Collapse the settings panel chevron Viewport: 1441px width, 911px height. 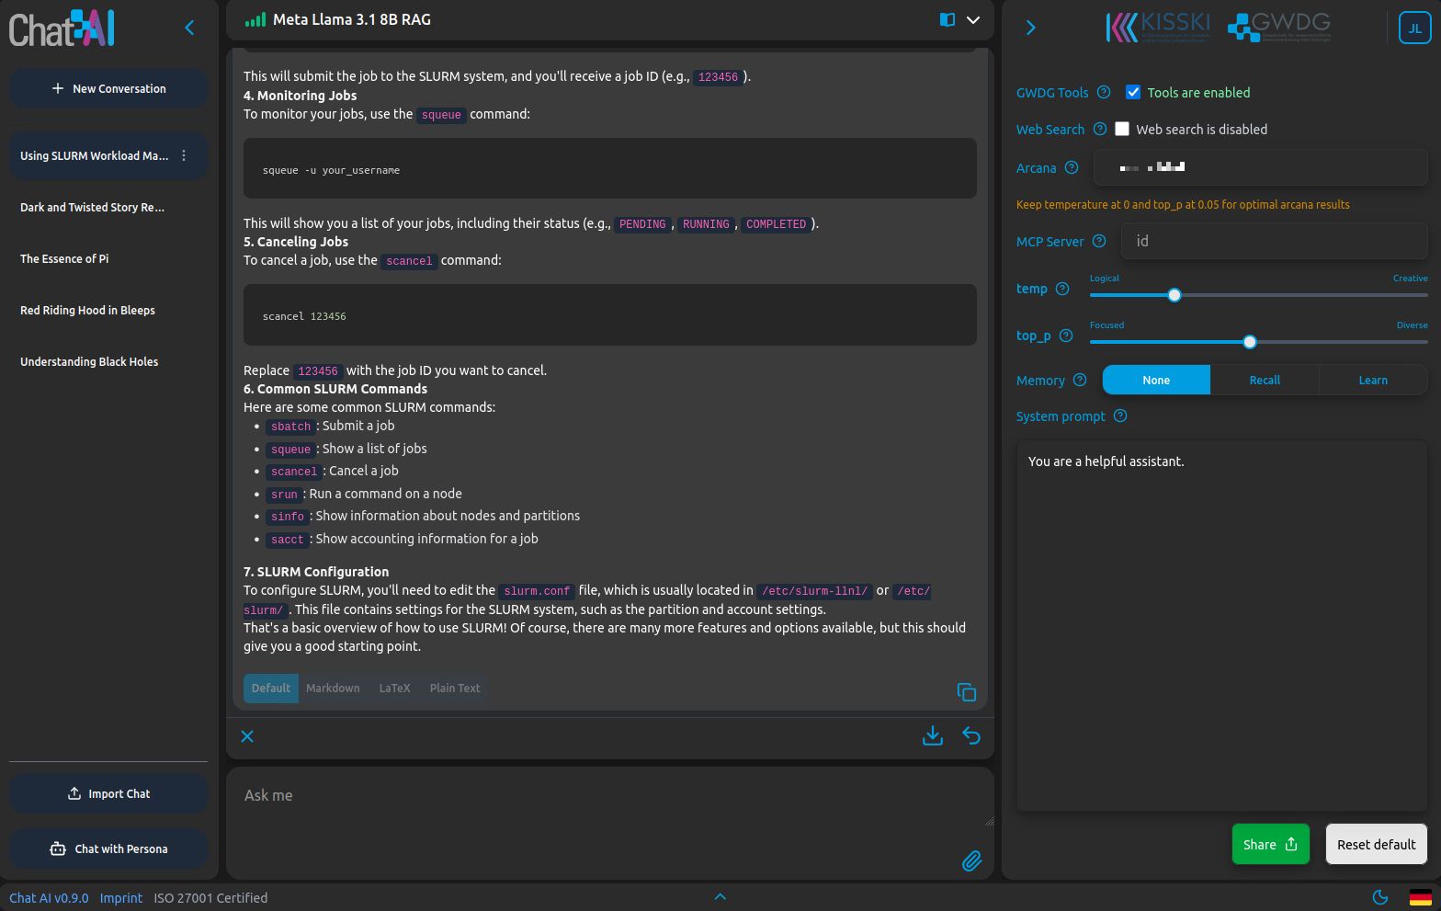[1030, 28]
